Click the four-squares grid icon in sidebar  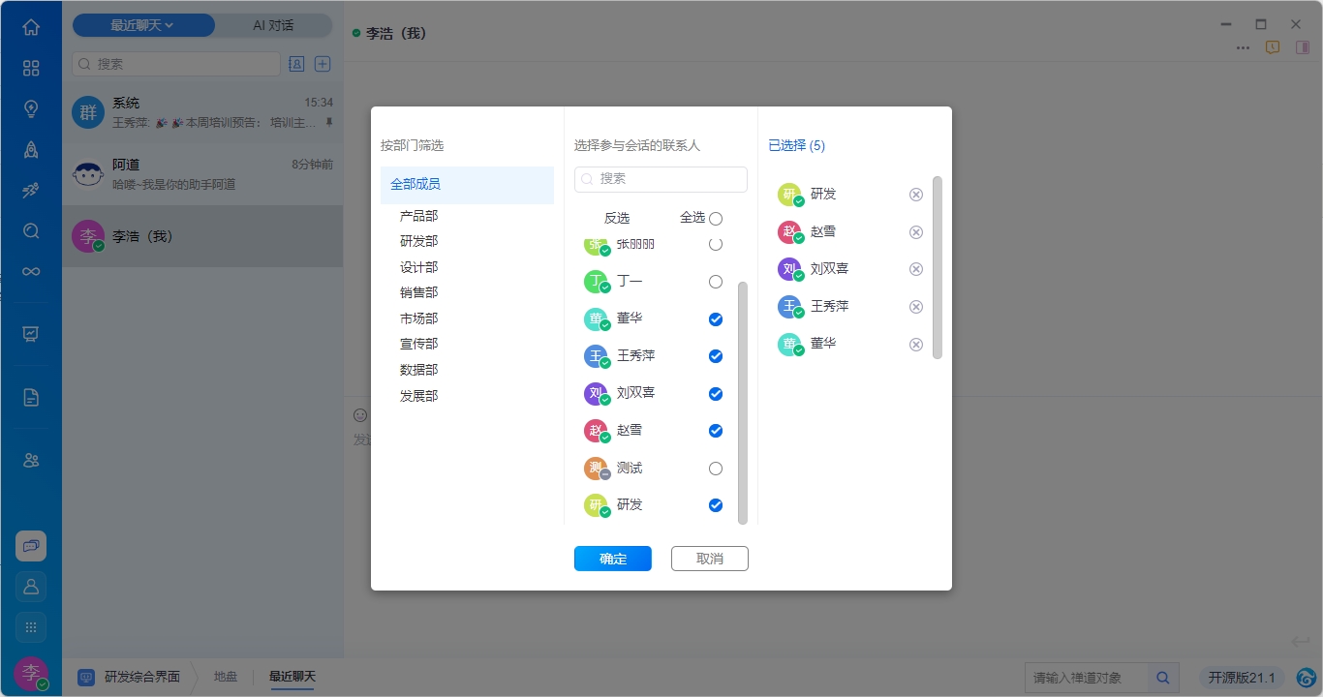31,68
